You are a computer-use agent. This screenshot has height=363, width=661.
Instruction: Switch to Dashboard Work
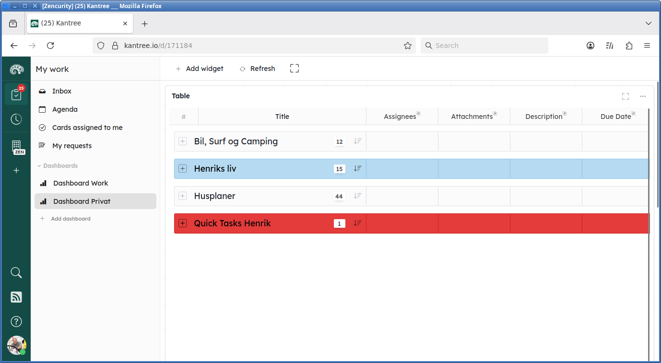(80, 183)
